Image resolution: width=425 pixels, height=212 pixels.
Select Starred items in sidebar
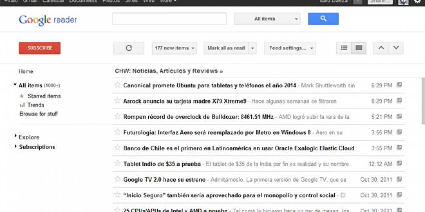click(x=44, y=96)
